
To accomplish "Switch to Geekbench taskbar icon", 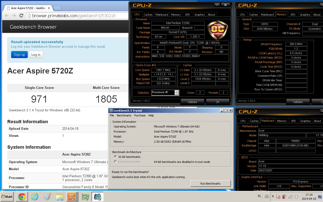I will click(x=98, y=196).
